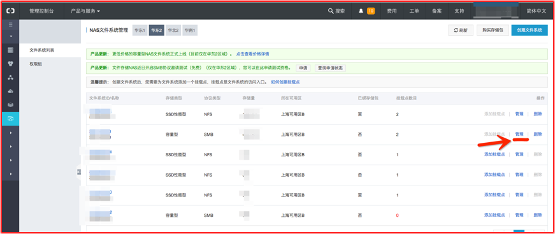This screenshot has height=234, width=555.
Task: Select 文件系统列表 in the side menu
Action: (42, 50)
